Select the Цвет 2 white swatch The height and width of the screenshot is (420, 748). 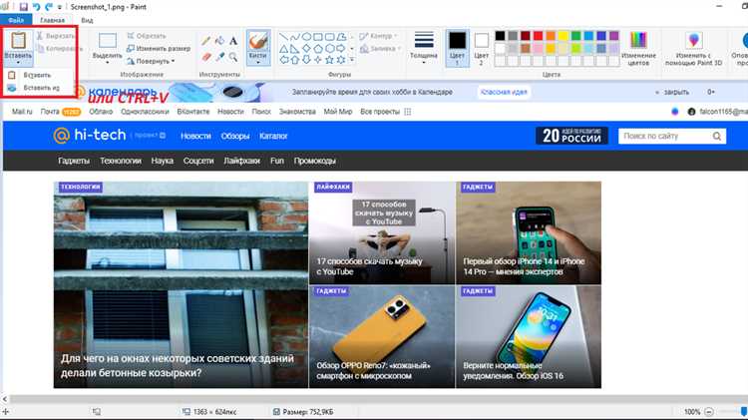[482, 48]
